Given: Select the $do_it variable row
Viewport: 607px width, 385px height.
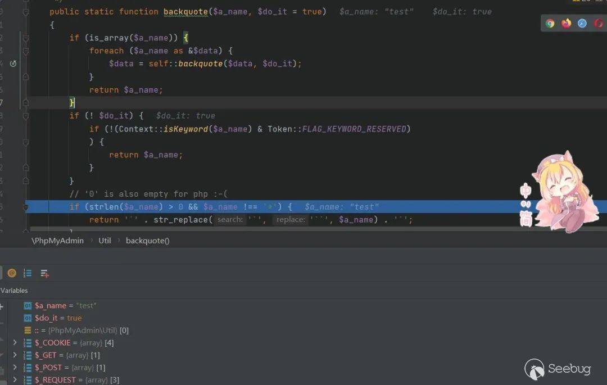Looking at the screenshot, I should pyautogui.click(x=58, y=318).
